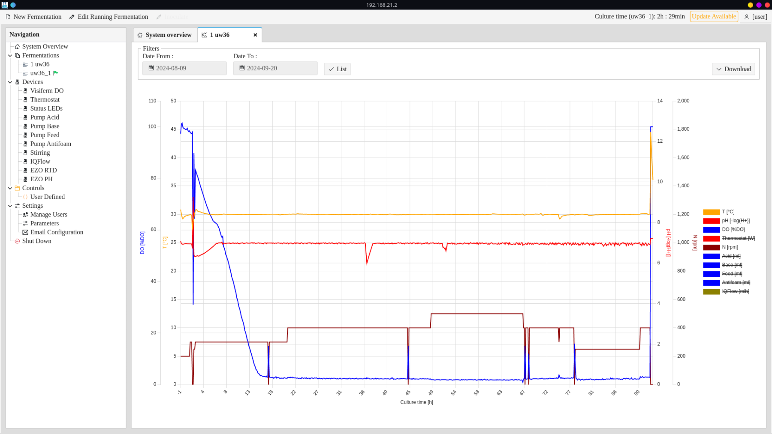
Task: Click the Email Configuration envelope icon
Action: pos(25,232)
